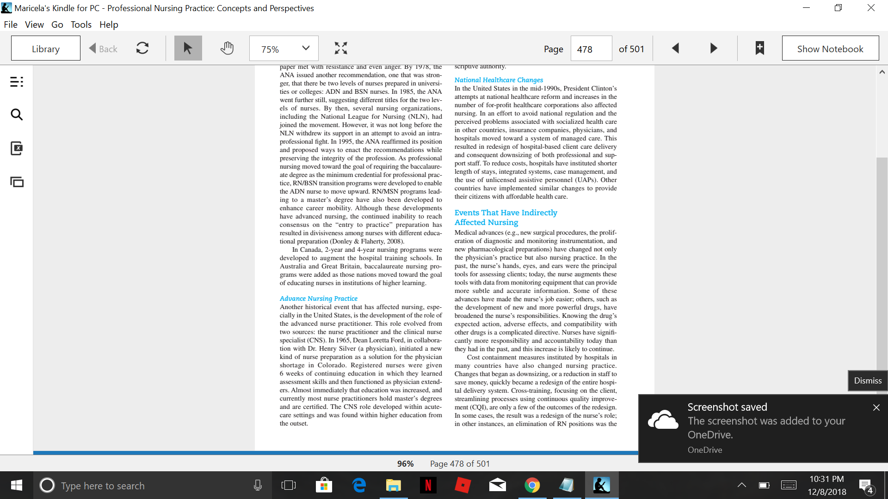The image size is (888, 499).
Task: Select the hand pan tool
Action: pyautogui.click(x=227, y=48)
